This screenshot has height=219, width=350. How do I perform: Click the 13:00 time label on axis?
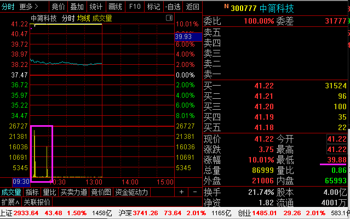tap(94, 182)
